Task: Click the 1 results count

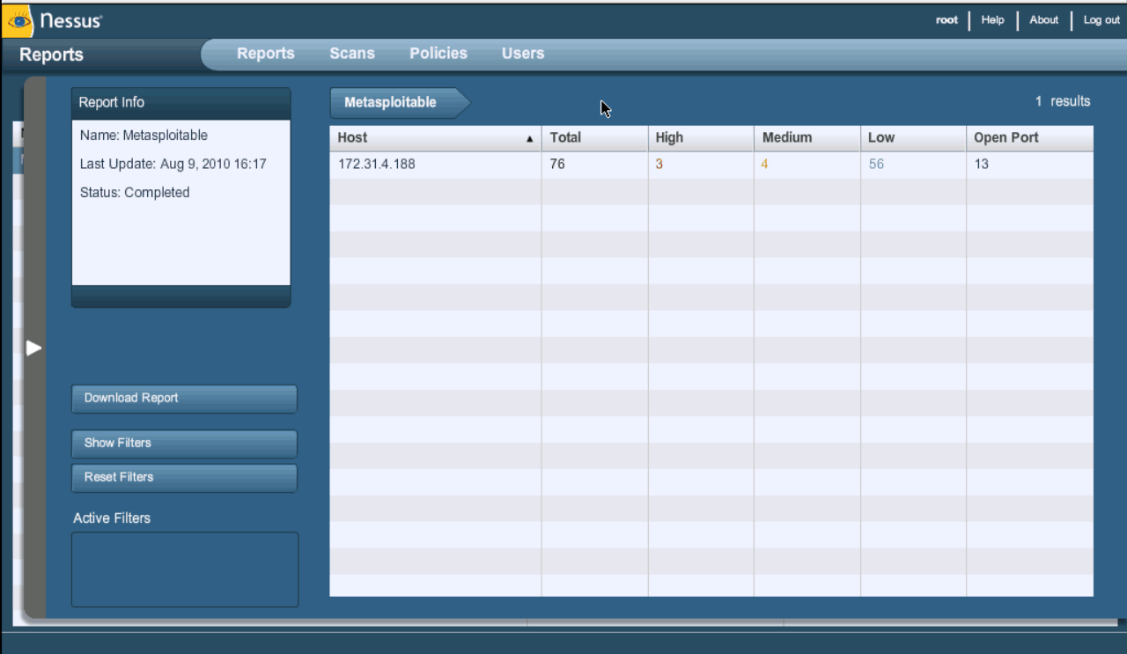Action: pos(1063,101)
